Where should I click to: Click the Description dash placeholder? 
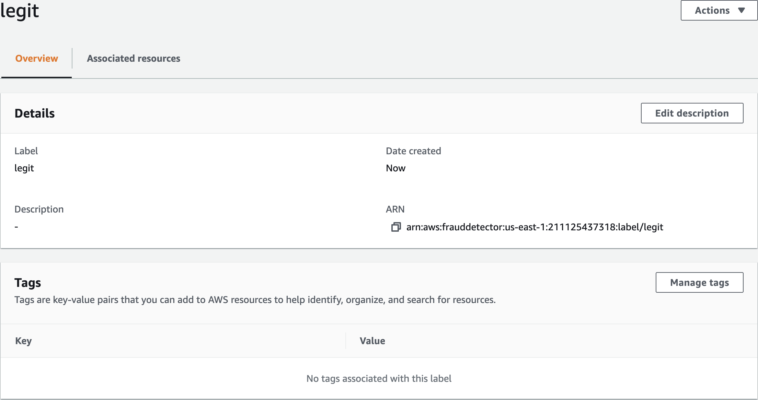pos(16,227)
